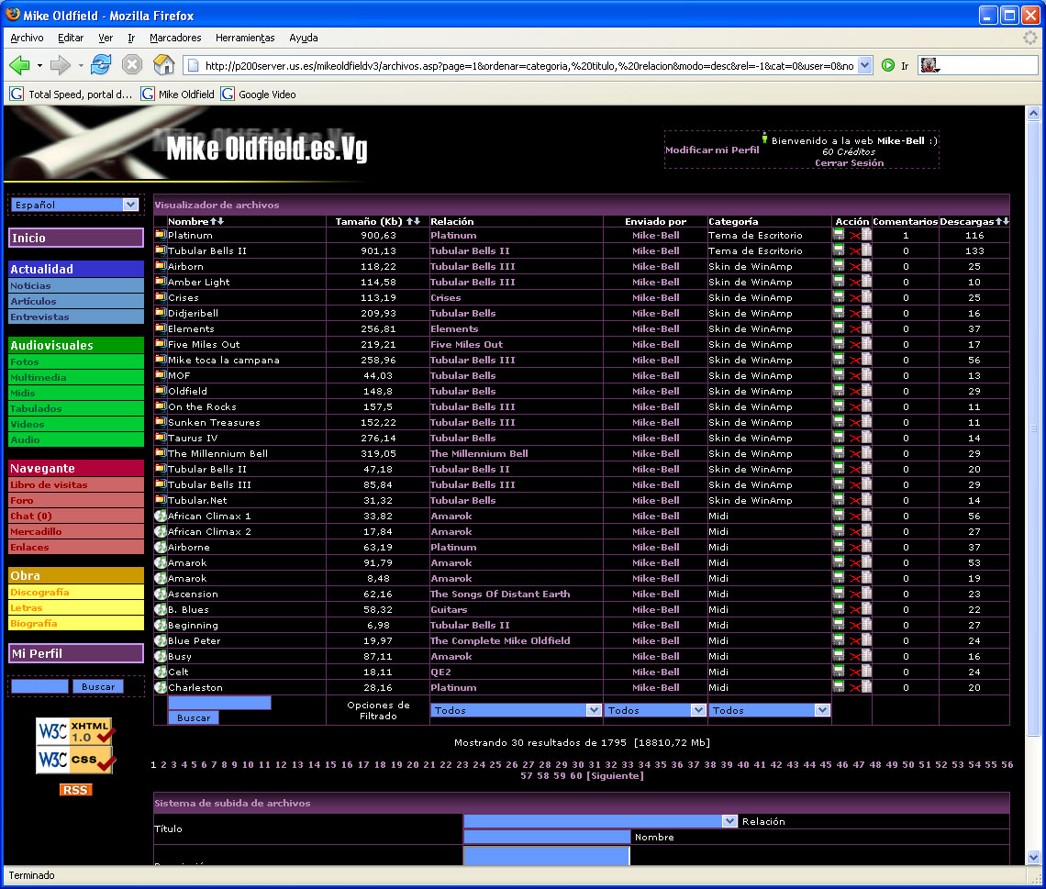
Task: Sort by Tamaño (Kb) using the down arrow
Action: [x=417, y=221]
